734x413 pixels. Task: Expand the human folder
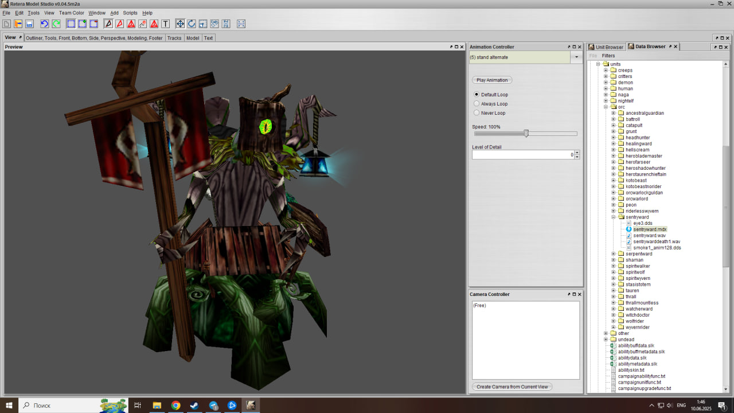click(x=606, y=88)
